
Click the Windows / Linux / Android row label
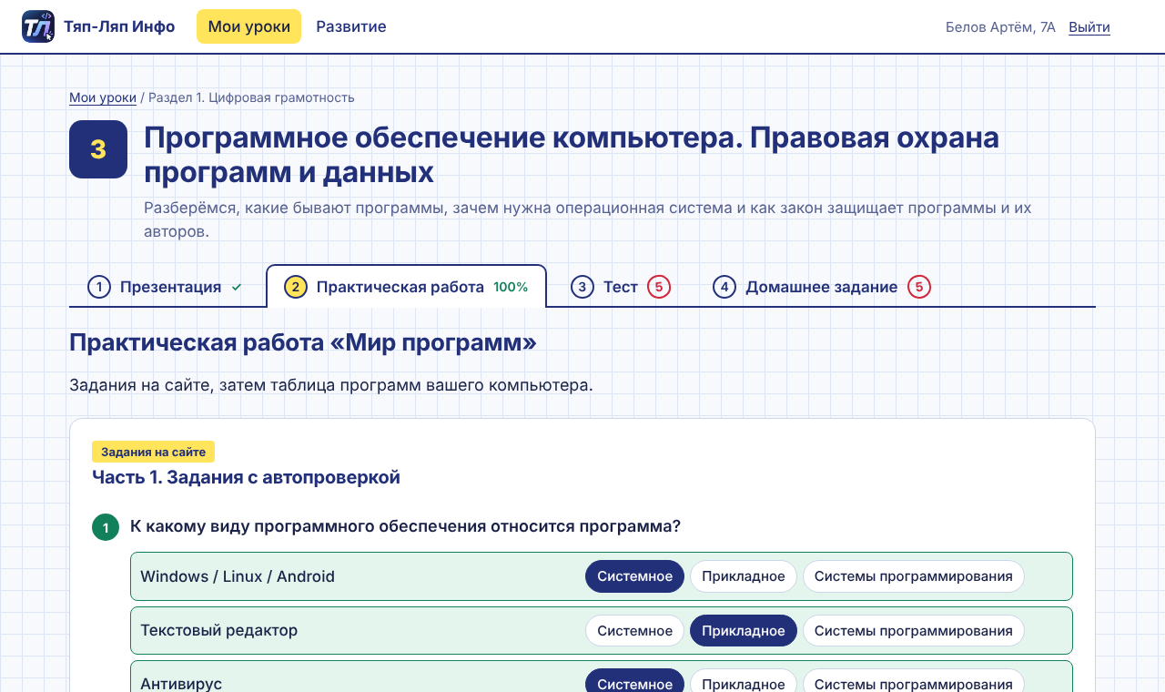(238, 576)
